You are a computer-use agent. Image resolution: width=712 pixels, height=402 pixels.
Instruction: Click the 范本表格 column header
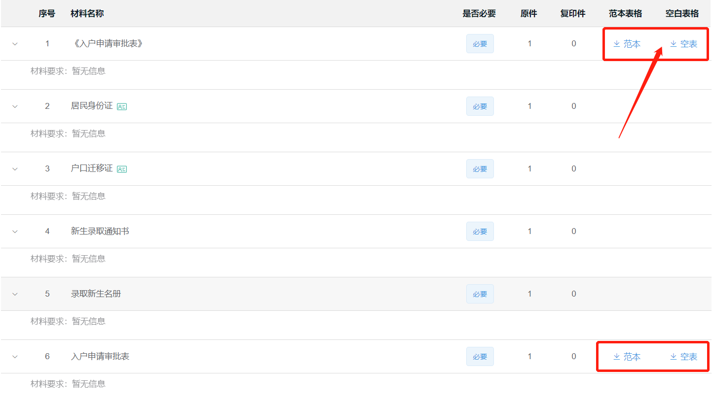click(625, 14)
